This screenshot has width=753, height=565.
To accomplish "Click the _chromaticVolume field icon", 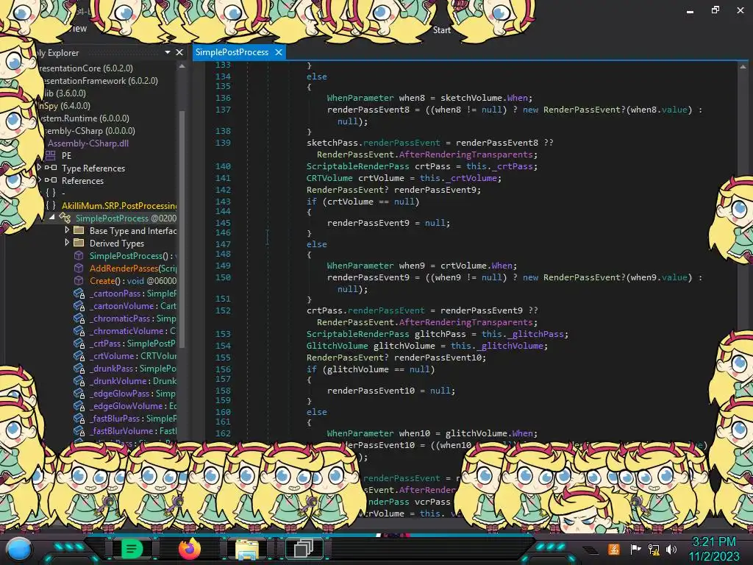I will point(79,330).
